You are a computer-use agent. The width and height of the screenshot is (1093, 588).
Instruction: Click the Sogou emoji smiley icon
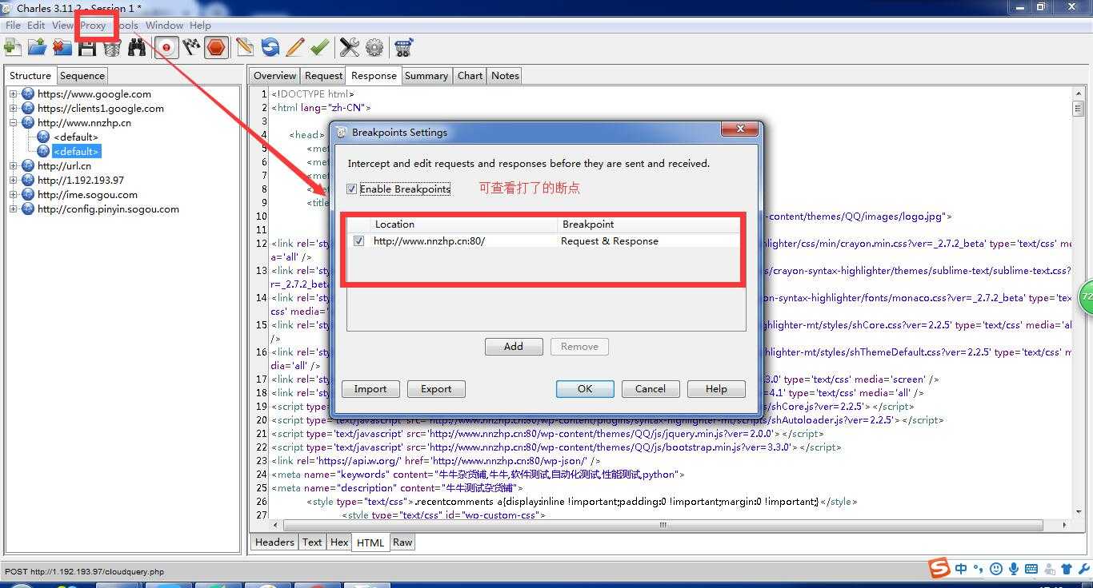(996, 569)
